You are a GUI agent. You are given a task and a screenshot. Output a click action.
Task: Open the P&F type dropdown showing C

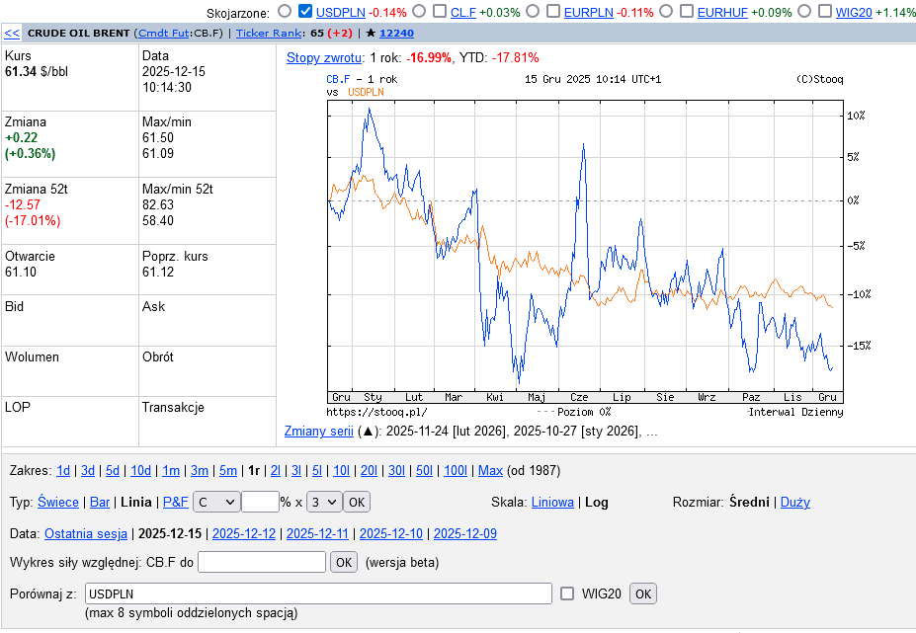[x=216, y=502]
